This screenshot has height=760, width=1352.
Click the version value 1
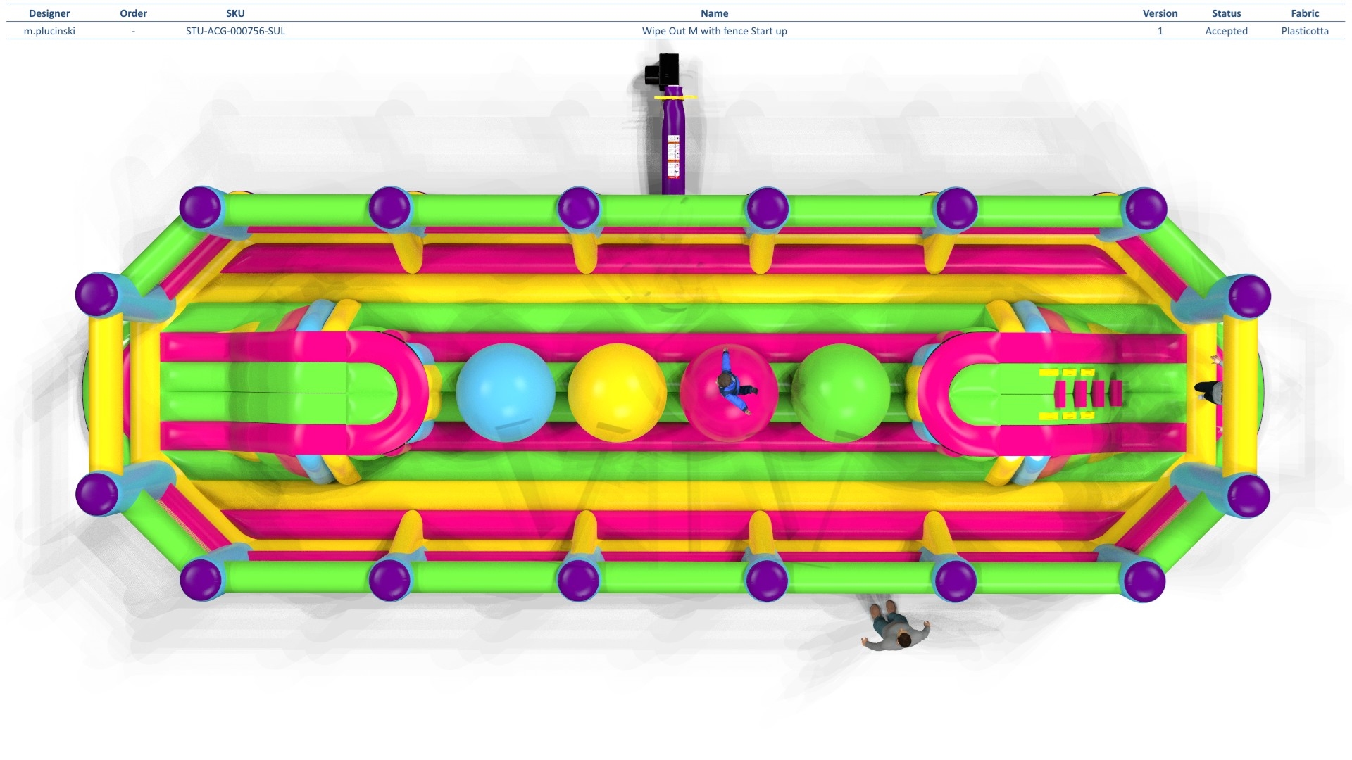1160,31
